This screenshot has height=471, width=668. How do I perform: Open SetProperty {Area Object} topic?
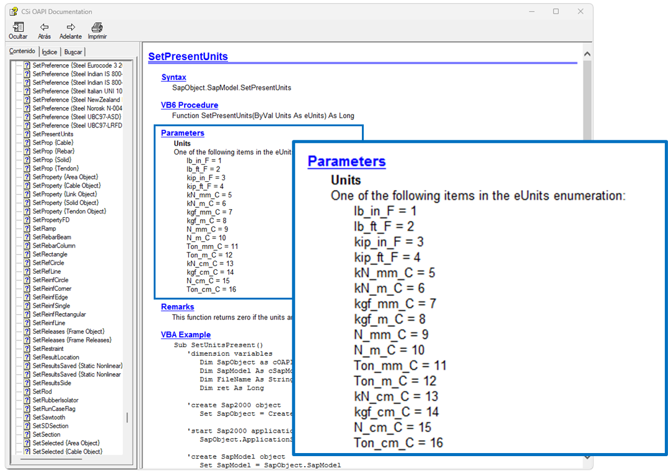[x=65, y=177]
